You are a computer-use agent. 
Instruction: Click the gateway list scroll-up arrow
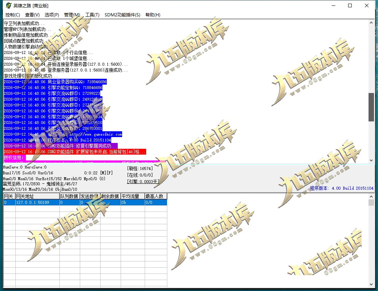pos(371,197)
